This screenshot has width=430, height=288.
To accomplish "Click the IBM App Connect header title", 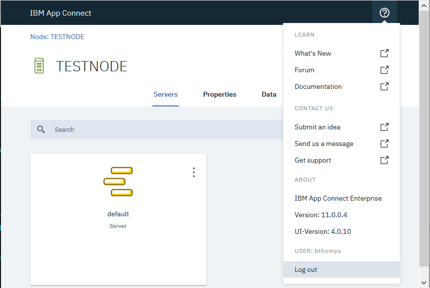I will 60,13.
